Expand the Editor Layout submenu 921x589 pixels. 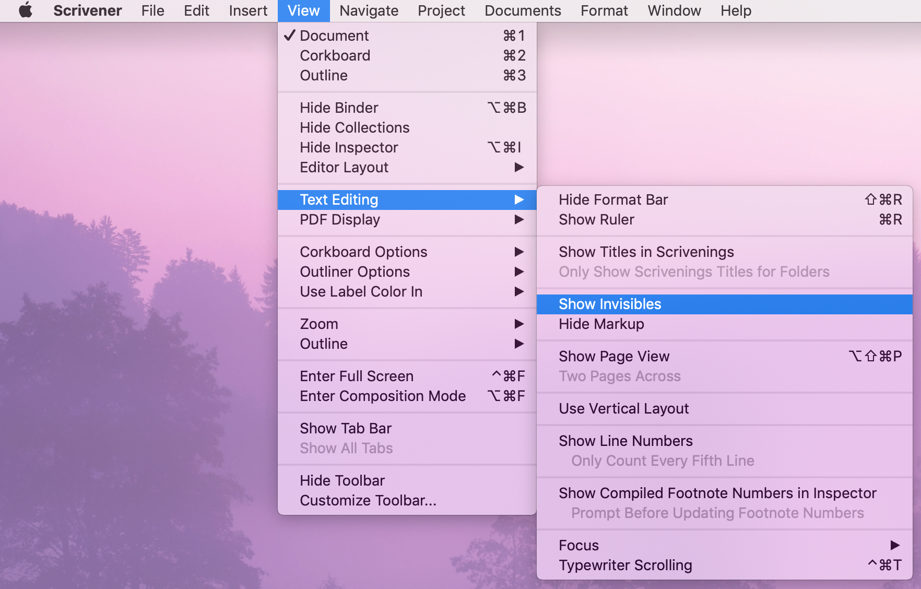(x=407, y=167)
